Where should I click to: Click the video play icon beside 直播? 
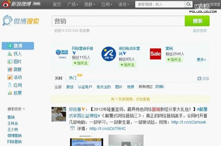(x=199, y=78)
